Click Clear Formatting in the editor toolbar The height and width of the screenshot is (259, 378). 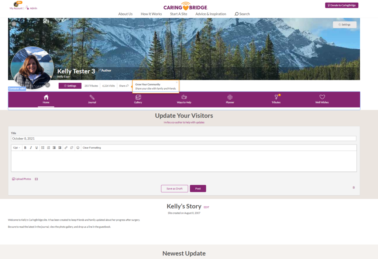[x=92, y=148]
